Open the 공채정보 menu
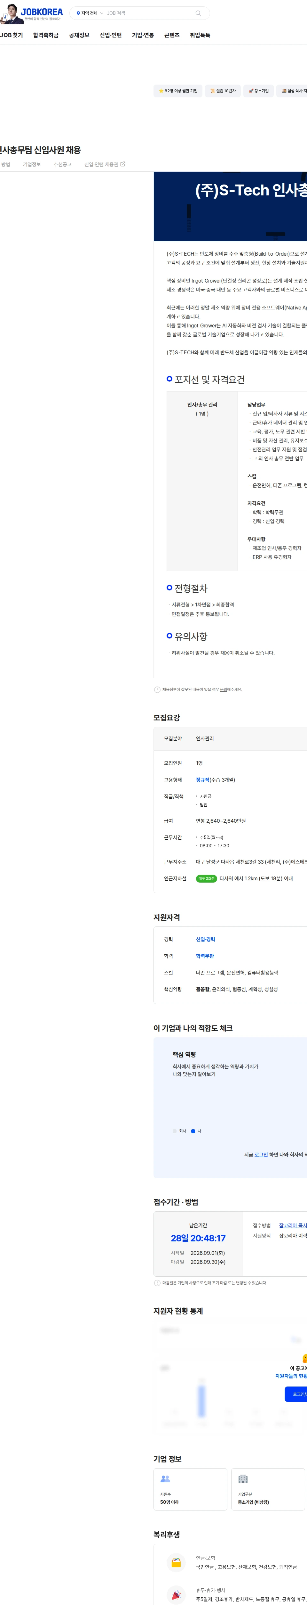Image resolution: width=307 pixels, height=1605 pixels. 79,36
